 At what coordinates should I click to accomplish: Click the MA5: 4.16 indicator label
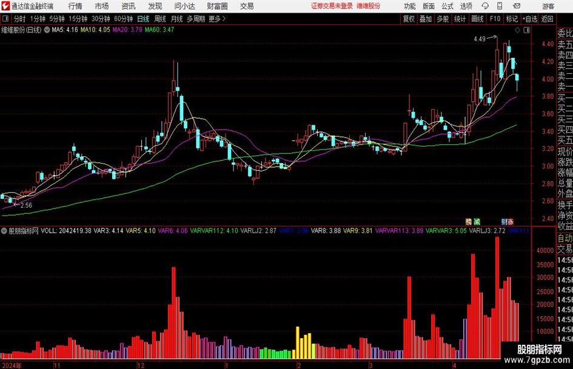(65, 30)
